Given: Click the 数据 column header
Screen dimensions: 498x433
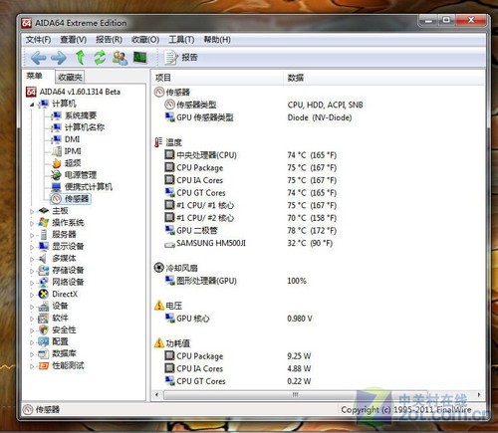Looking at the screenshot, I should pos(383,78).
